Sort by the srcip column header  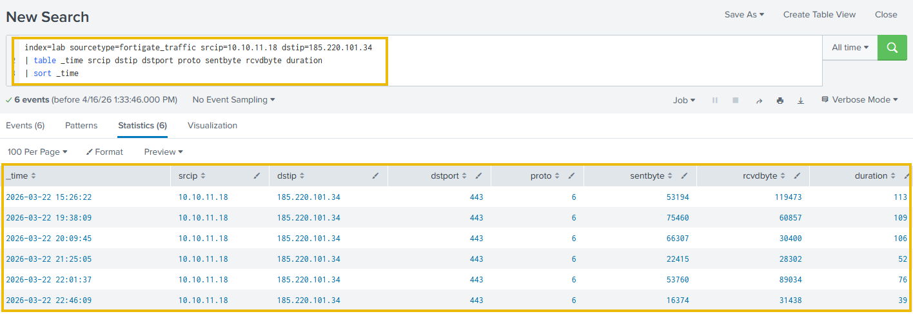pos(192,176)
